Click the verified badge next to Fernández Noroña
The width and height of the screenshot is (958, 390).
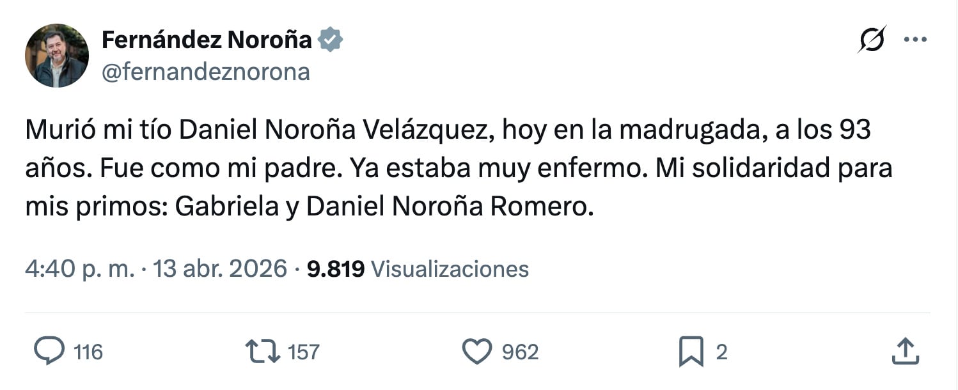pos(331,38)
